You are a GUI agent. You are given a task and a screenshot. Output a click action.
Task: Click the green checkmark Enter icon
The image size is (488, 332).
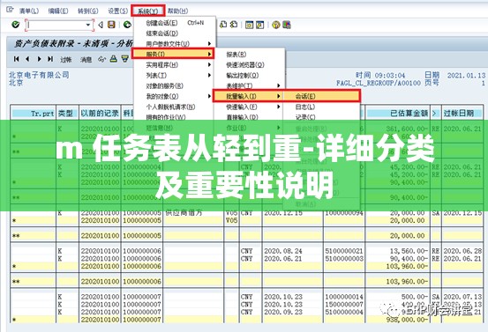coord(15,25)
